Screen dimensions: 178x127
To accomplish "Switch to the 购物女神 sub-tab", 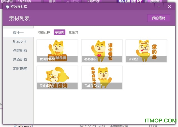I will tap(44, 33).
